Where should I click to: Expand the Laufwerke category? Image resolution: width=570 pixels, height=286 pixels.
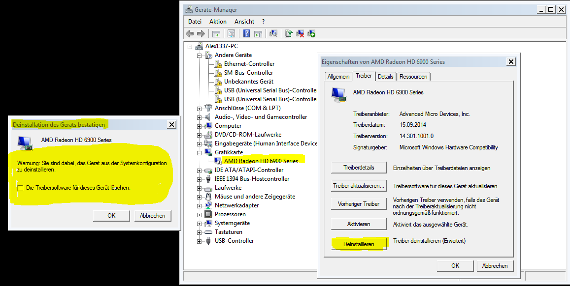pos(199,188)
